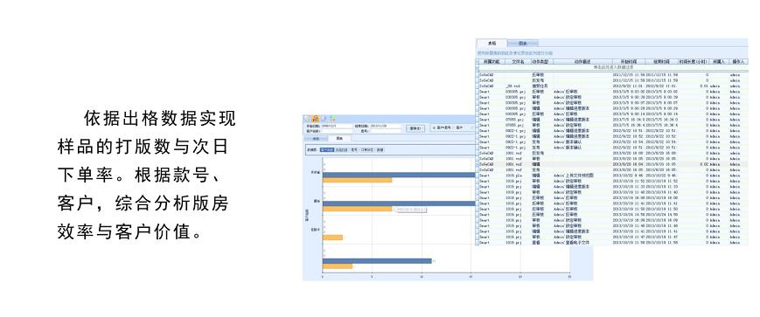Click the 文件名 column header
This screenshot has height=317, width=760.
[518, 62]
